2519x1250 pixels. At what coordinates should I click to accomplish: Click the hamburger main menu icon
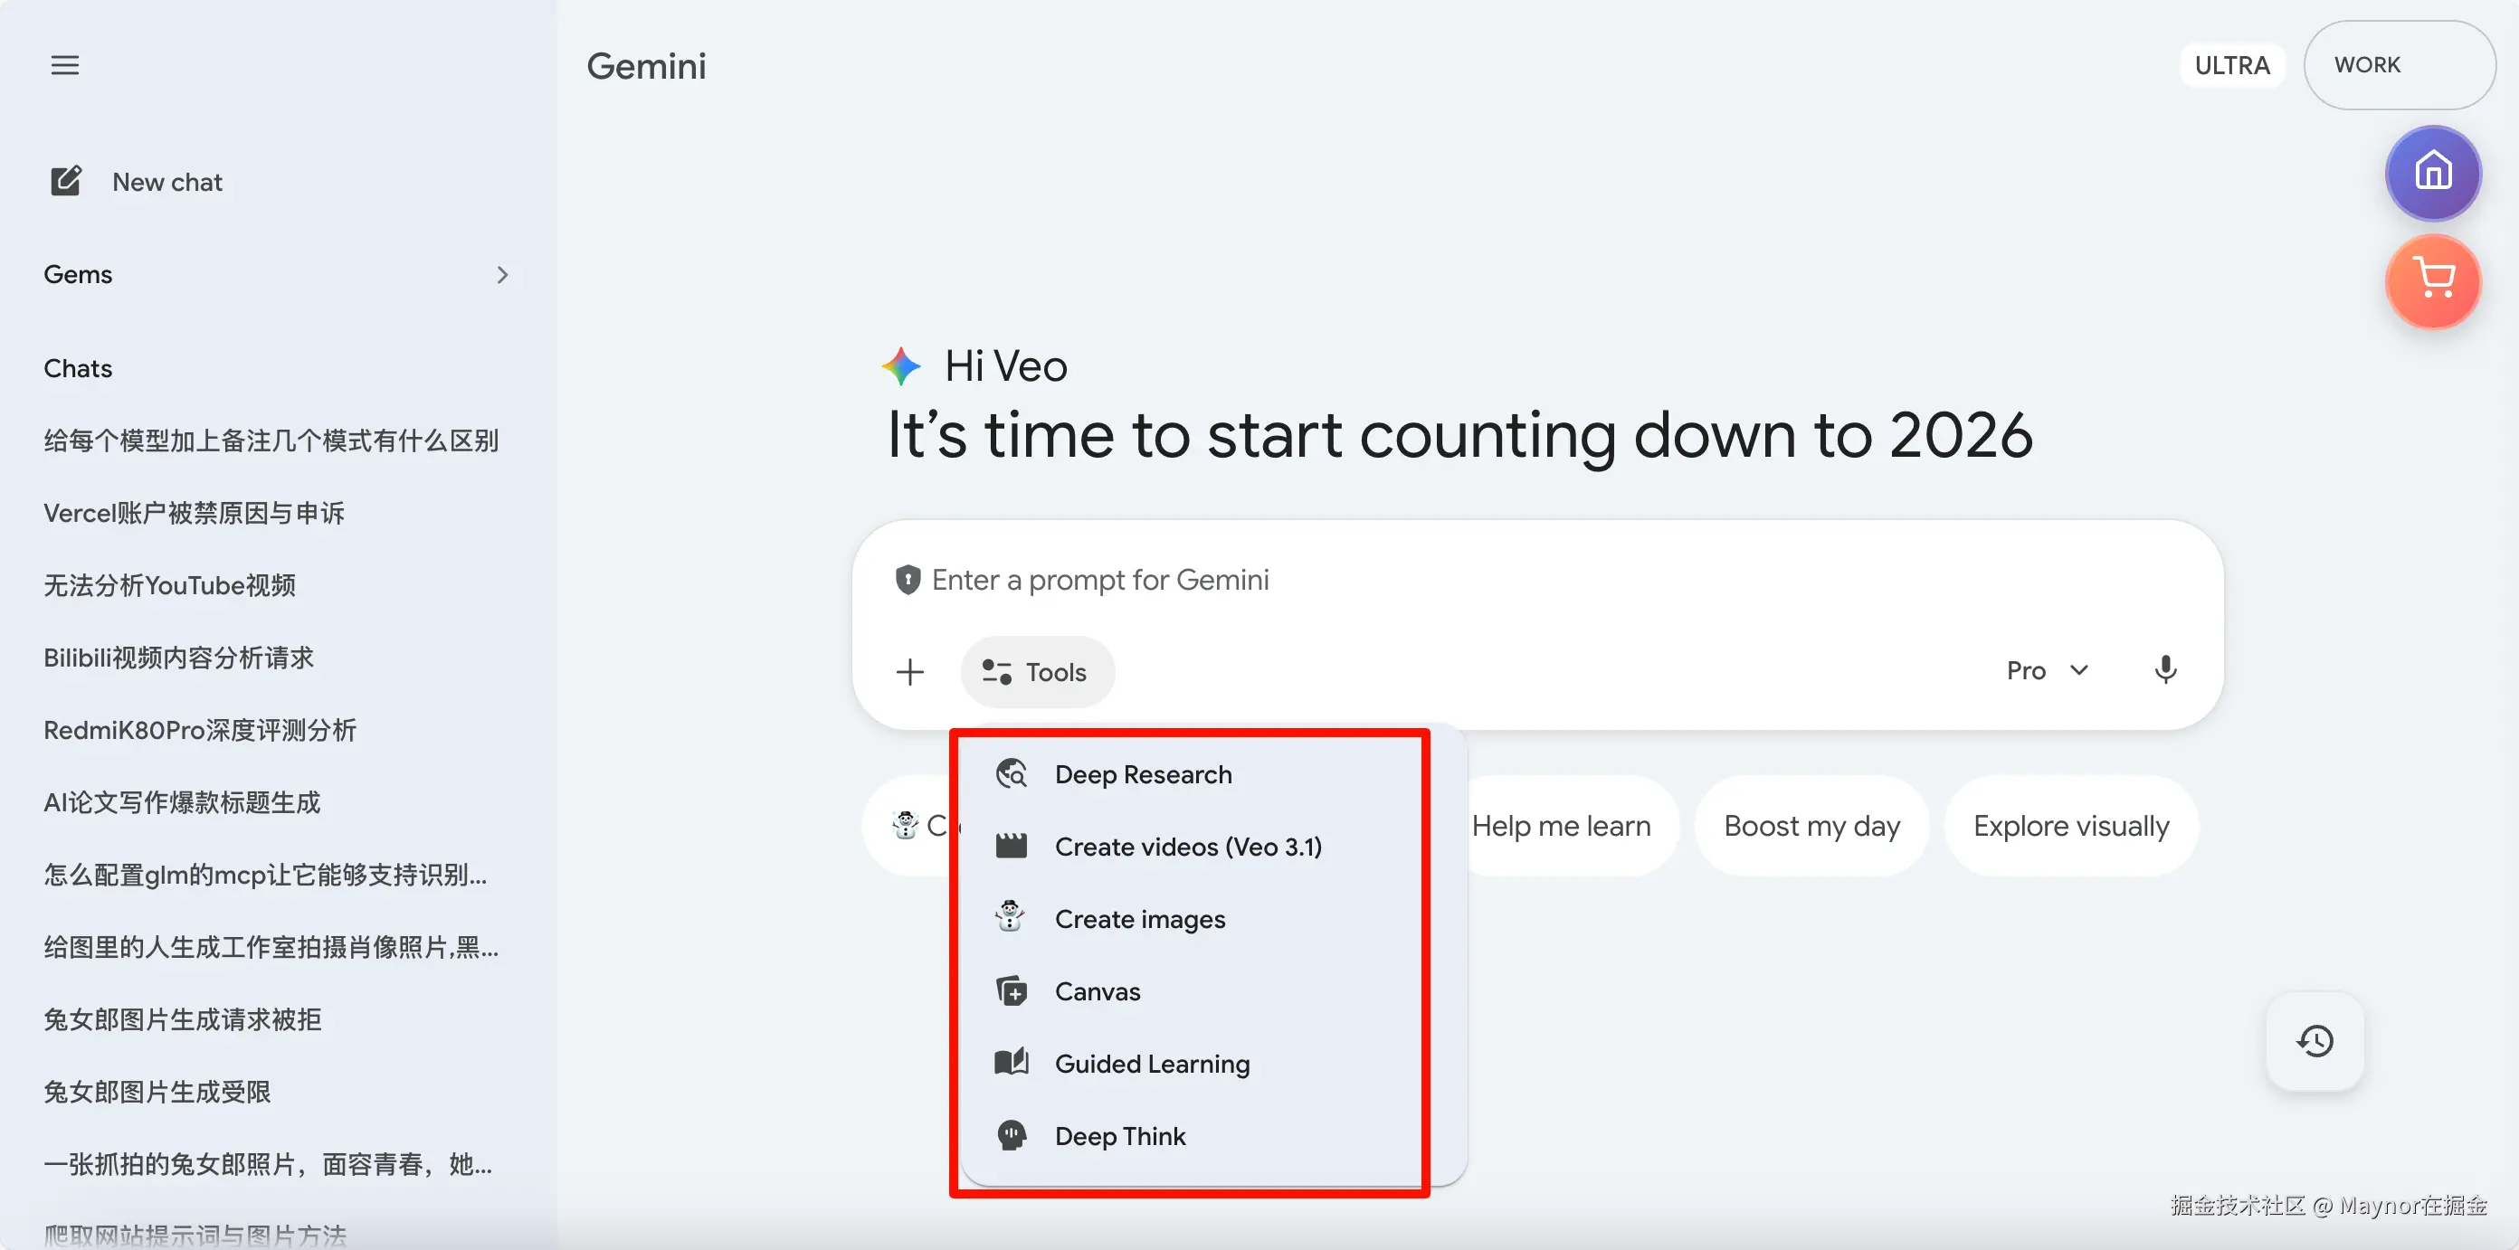(x=64, y=65)
